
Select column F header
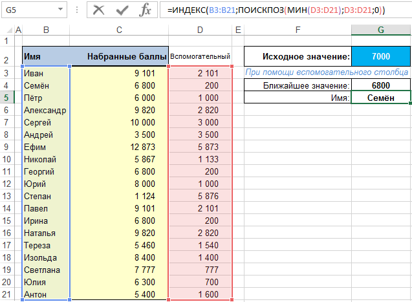[x=298, y=30]
